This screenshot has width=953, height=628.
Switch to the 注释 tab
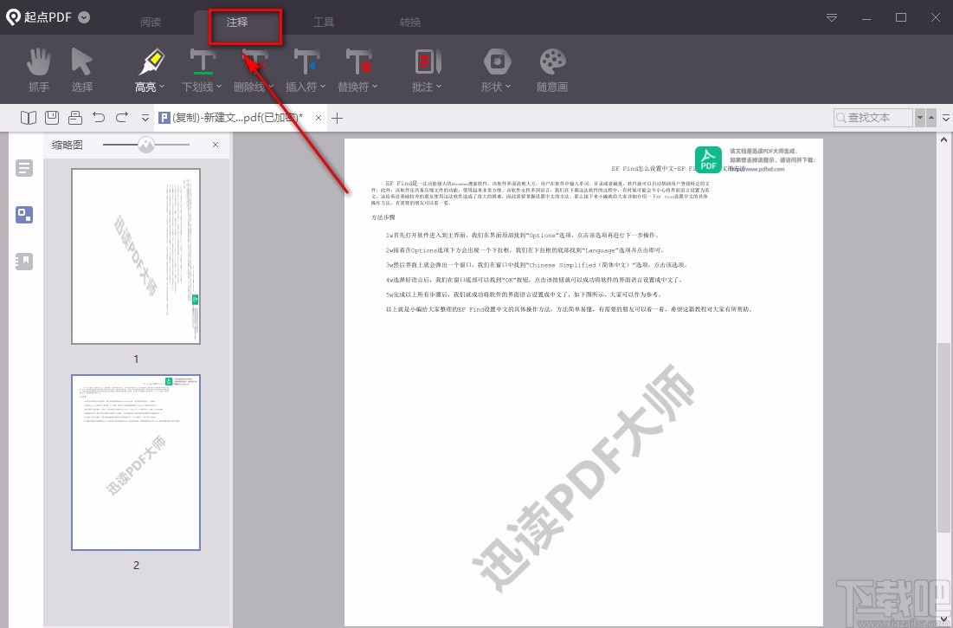[237, 23]
